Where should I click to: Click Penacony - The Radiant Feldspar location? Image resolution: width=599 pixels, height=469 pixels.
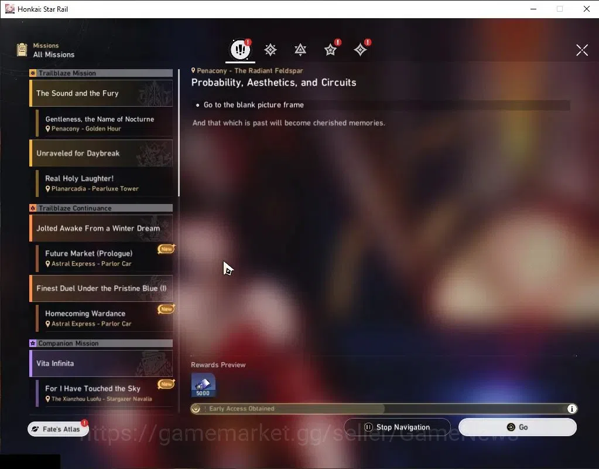pos(247,70)
